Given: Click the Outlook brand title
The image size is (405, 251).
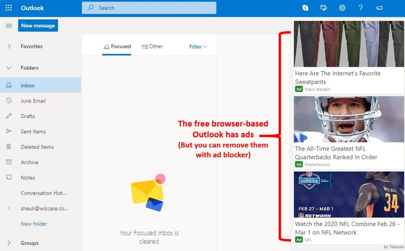Looking at the screenshot, I should [x=32, y=8].
